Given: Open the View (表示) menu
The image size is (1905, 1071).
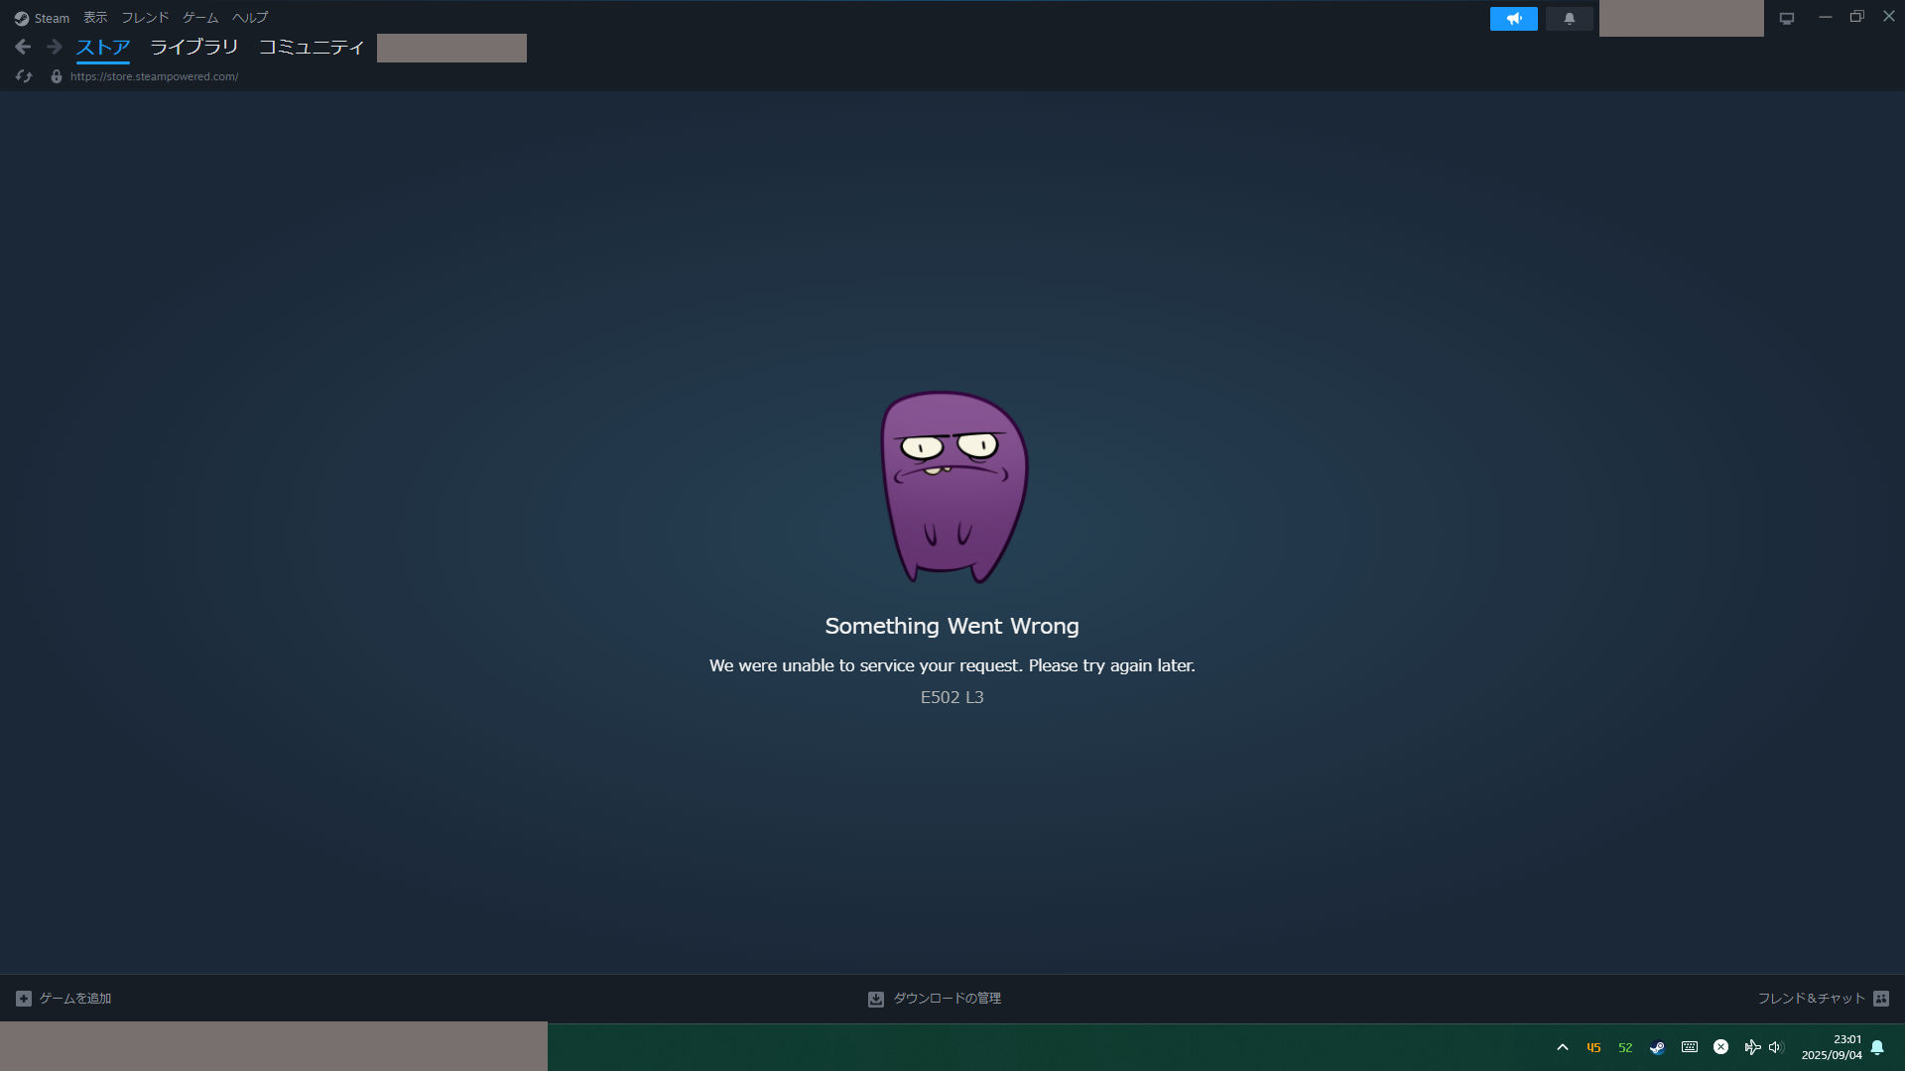Looking at the screenshot, I should click(x=95, y=18).
